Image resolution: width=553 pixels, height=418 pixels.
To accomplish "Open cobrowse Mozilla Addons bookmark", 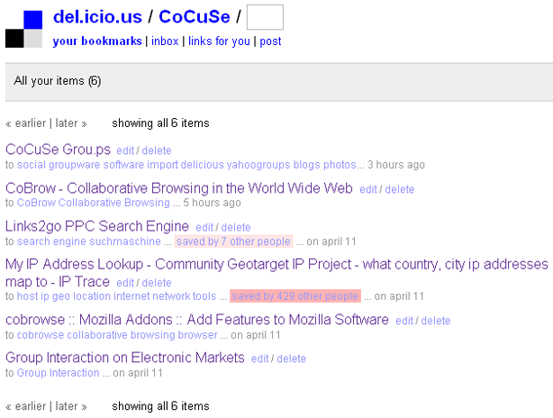I will (x=197, y=320).
